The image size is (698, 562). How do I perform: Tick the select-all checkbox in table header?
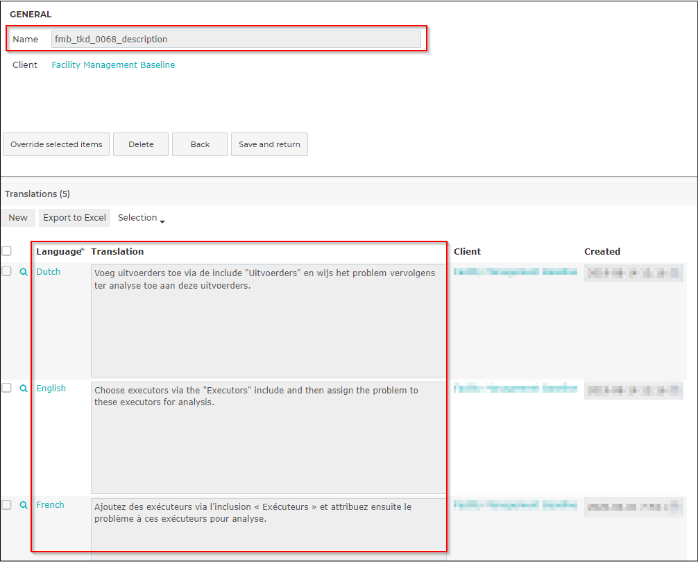pyautogui.click(x=7, y=251)
